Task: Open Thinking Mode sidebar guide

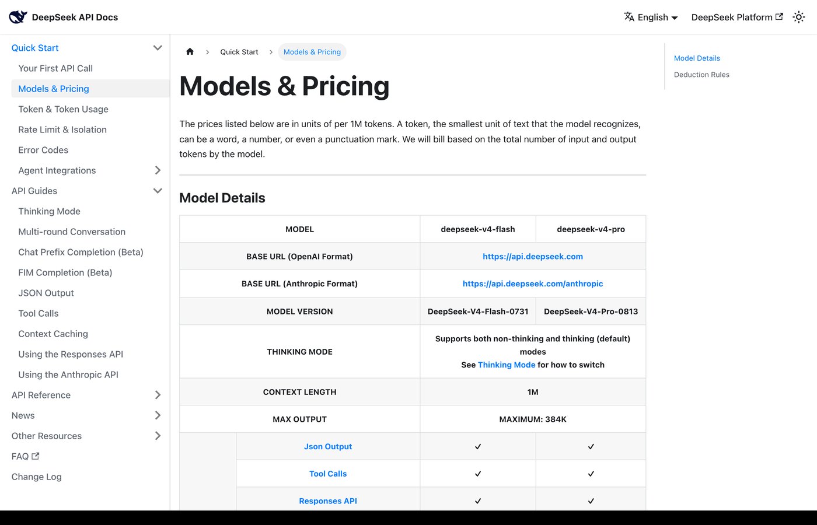Action: [x=49, y=211]
